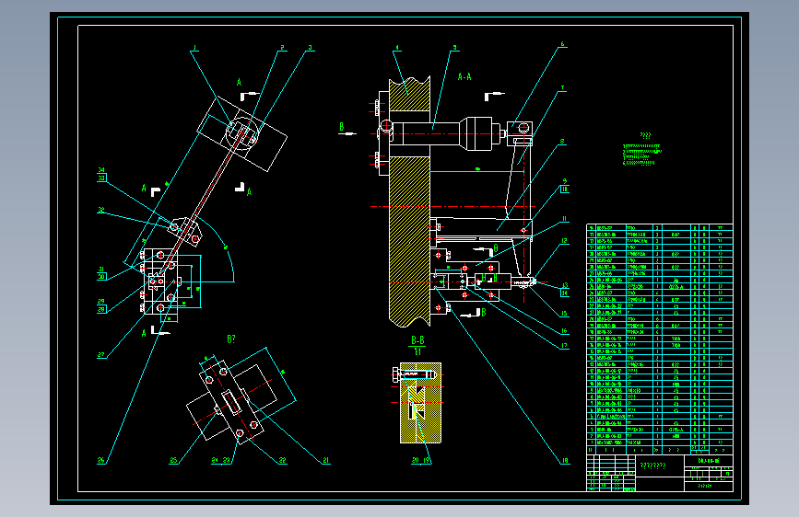The width and height of the screenshot is (799, 517).
Task: Select the green technical notes text block
Action: coord(641,151)
